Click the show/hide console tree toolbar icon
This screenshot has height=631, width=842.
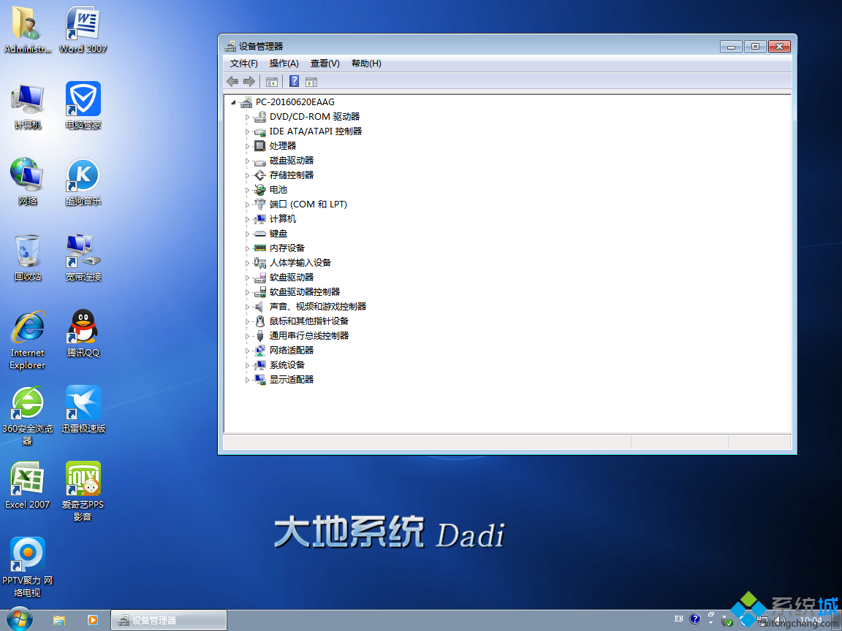[272, 82]
